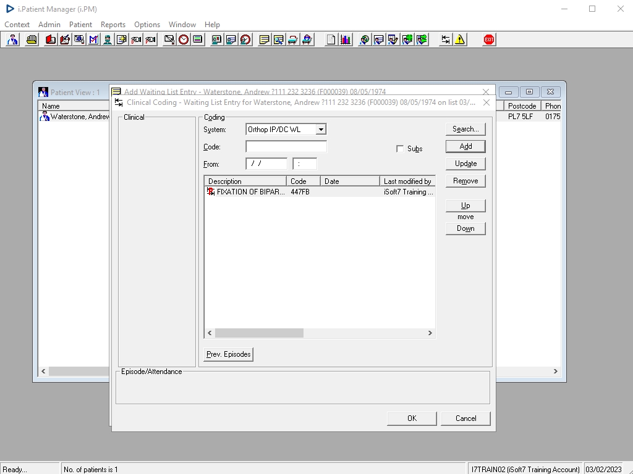Screen dimensions: 633x474
Task: Open the Reports menu
Action: point(113,25)
